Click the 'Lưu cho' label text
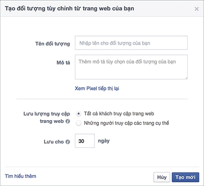 [54, 142]
